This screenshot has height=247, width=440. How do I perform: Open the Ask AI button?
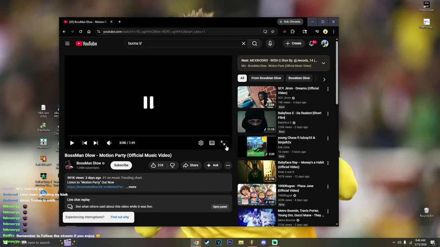point(212,165)
